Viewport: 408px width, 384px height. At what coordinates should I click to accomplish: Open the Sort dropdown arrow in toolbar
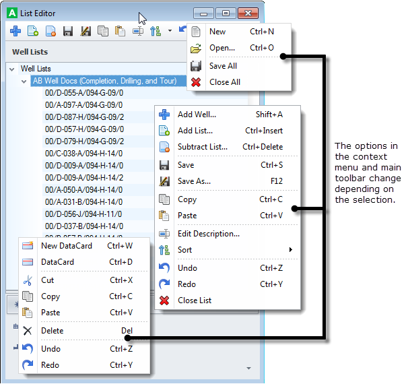pyautogui.click(x=170, y=31)
